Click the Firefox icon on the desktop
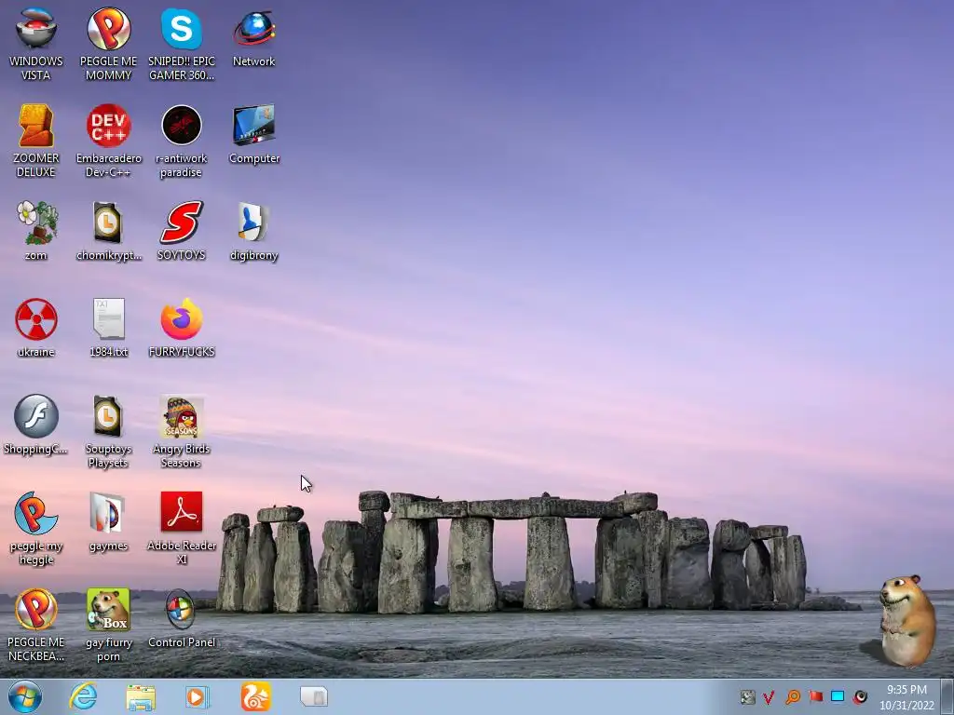The width and height of the screenshot is (954, 715). click(x=182, y=328)
